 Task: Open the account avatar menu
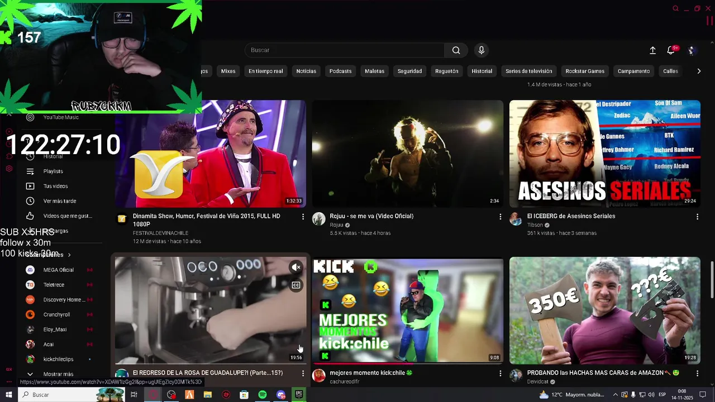[692, 50]
